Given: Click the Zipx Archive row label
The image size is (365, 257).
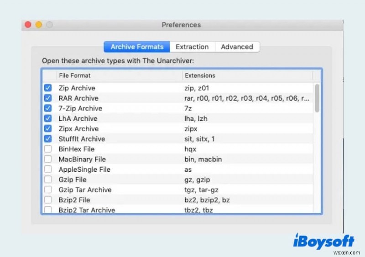Looking at the screenshot, I should pyautogui.click(x=78, y=129).
